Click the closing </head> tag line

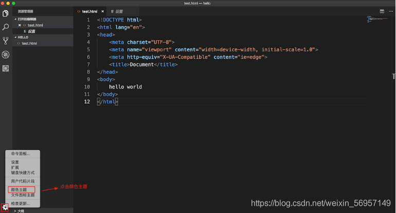click(x=107, y=72)
